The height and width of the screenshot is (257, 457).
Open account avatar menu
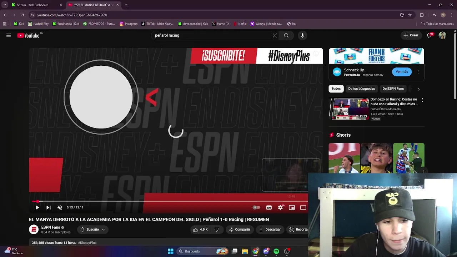[442, 35]
